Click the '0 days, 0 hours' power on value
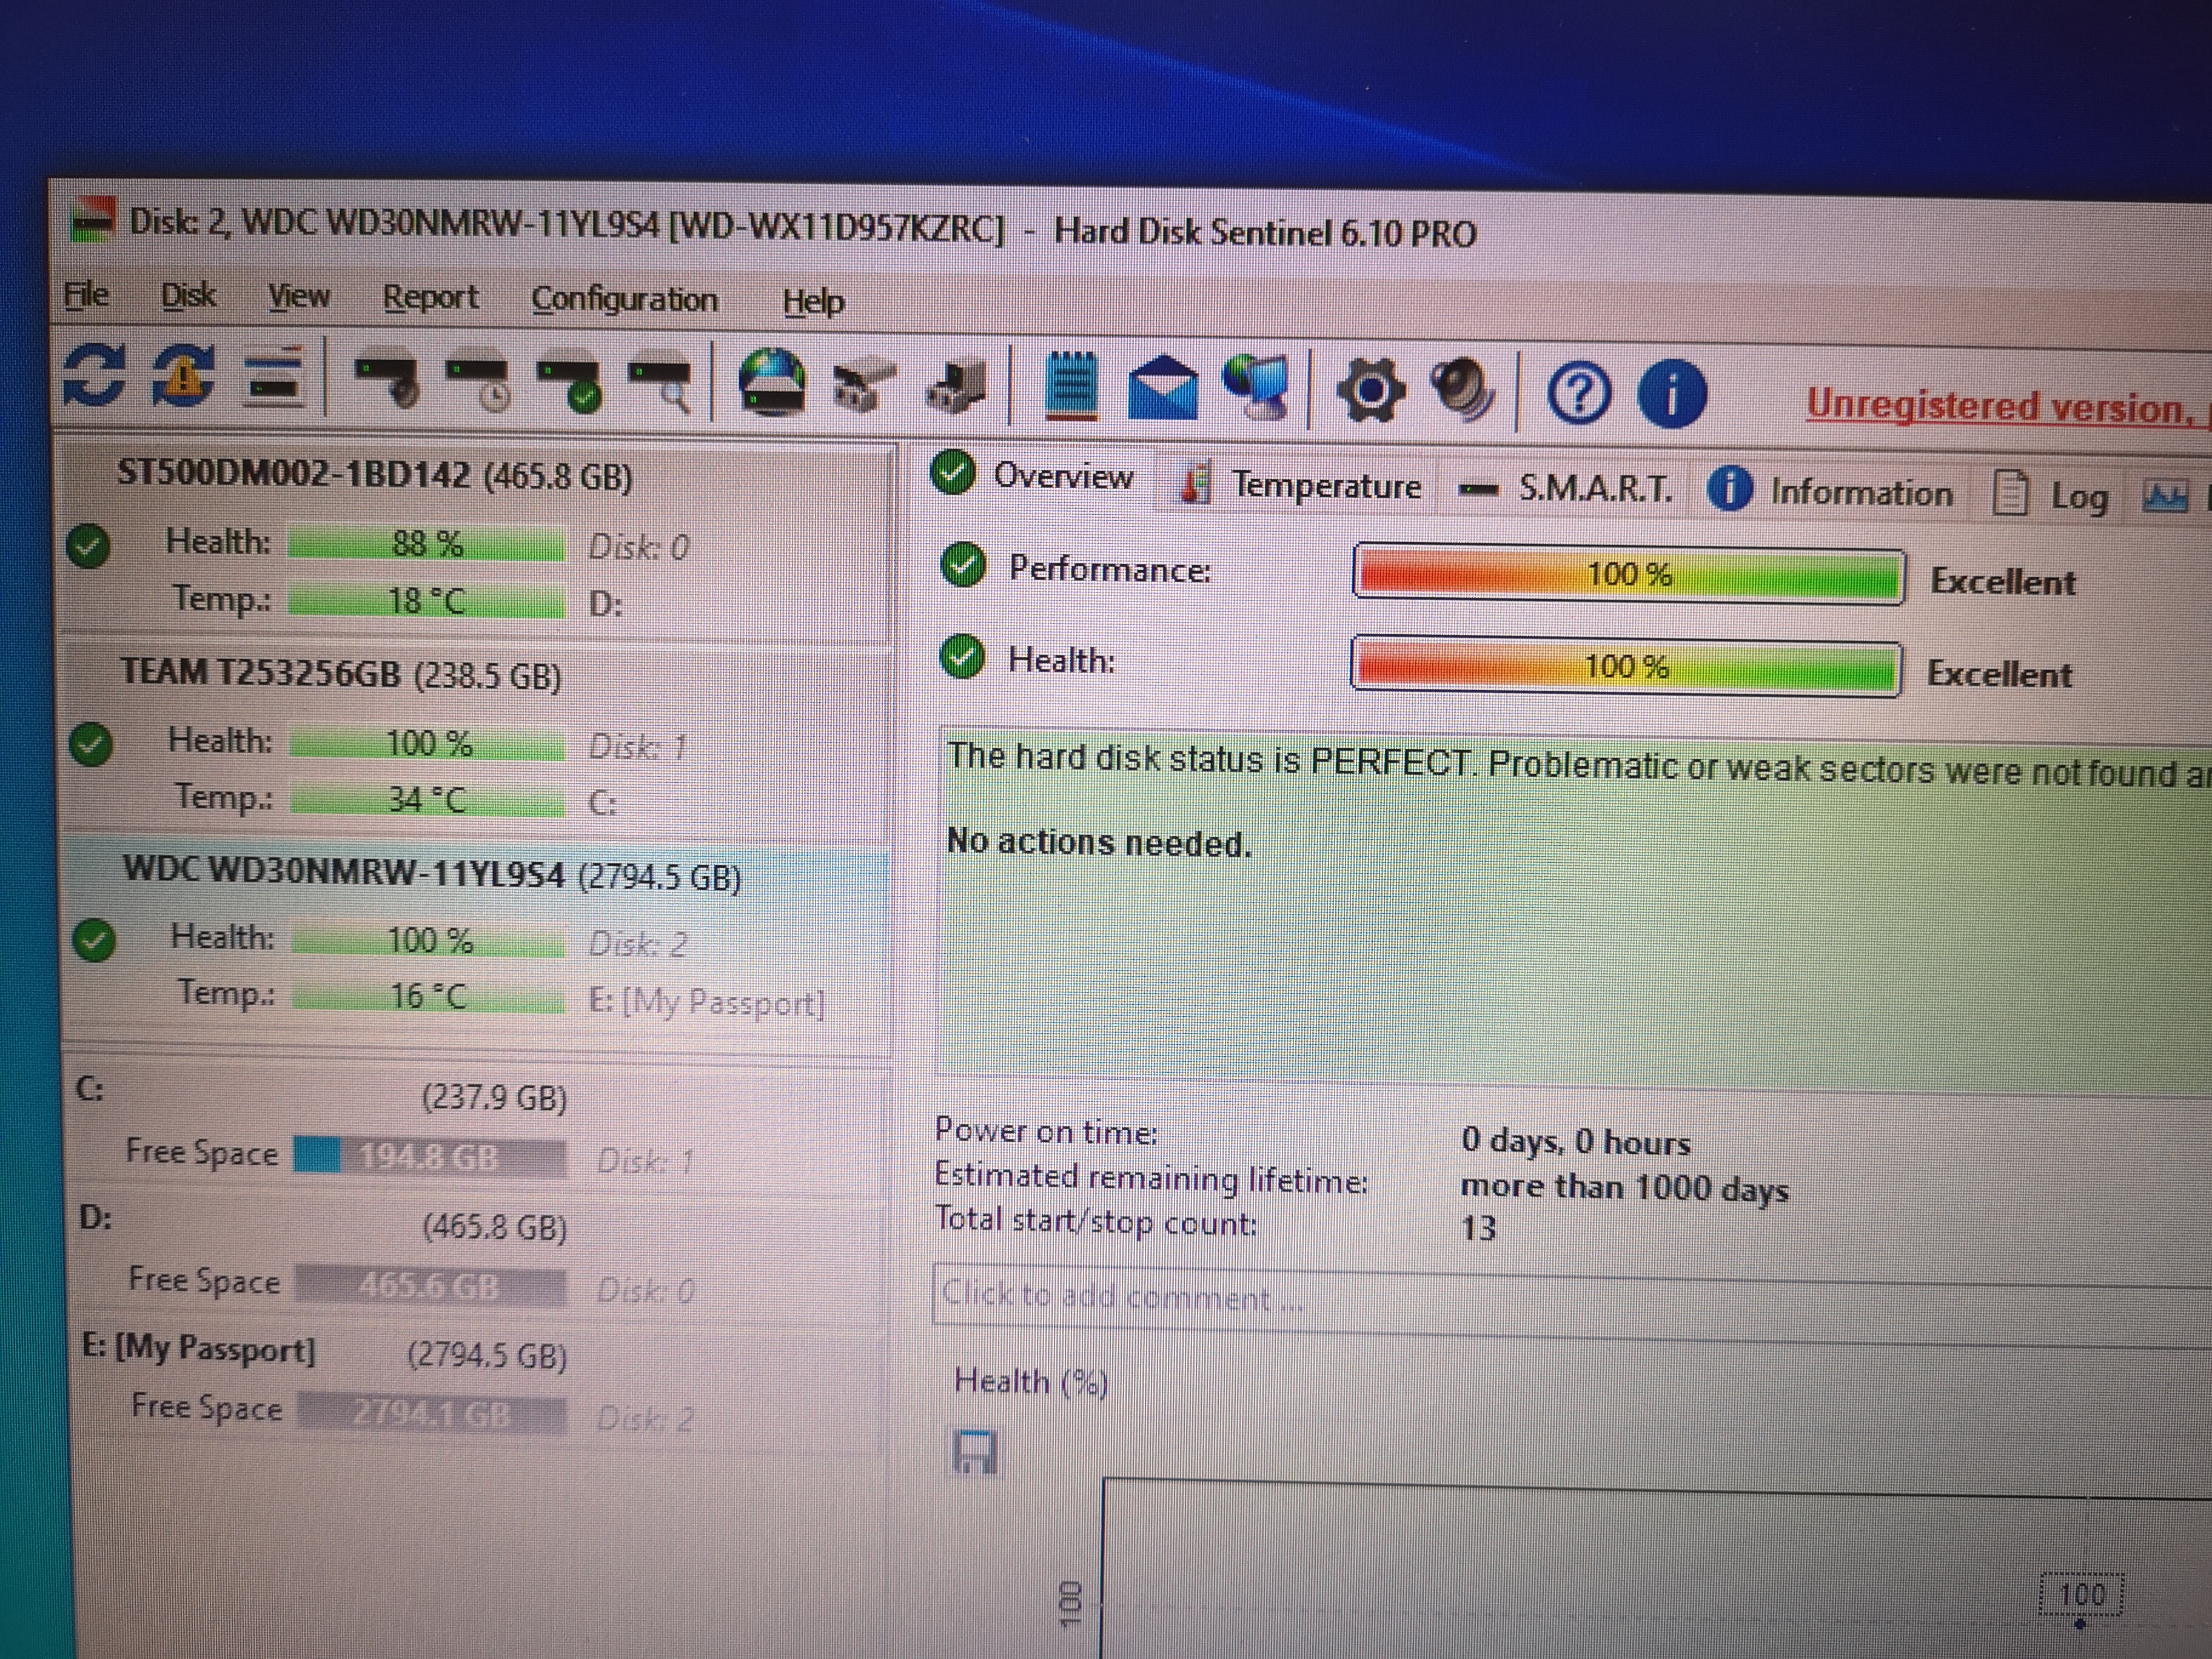Screen dimensions: 2212x1659 pyautogui.click(x=1576, y=1141)
